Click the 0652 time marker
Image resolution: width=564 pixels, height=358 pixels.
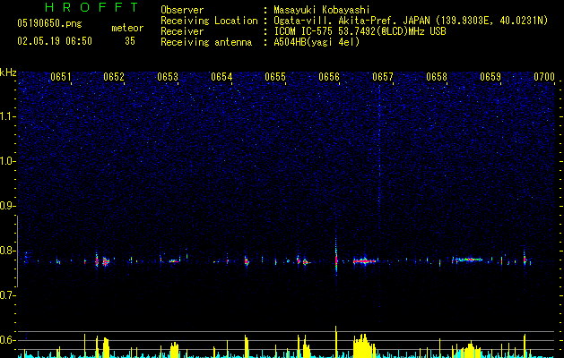(x=114, y=77)
